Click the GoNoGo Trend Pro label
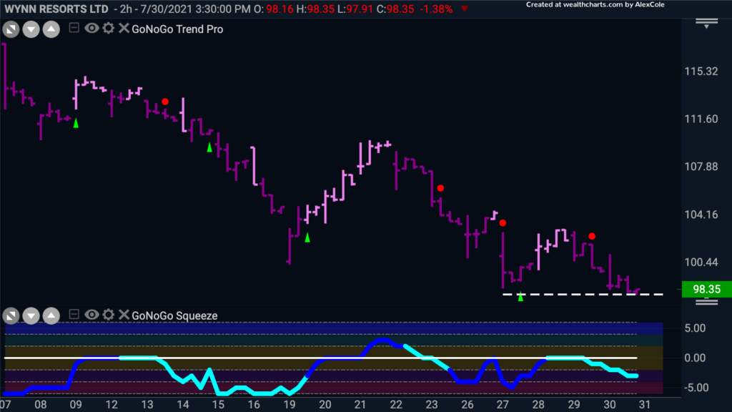This screenshot has height=412, width=732. pyautogui.click(x=177, y=29)
